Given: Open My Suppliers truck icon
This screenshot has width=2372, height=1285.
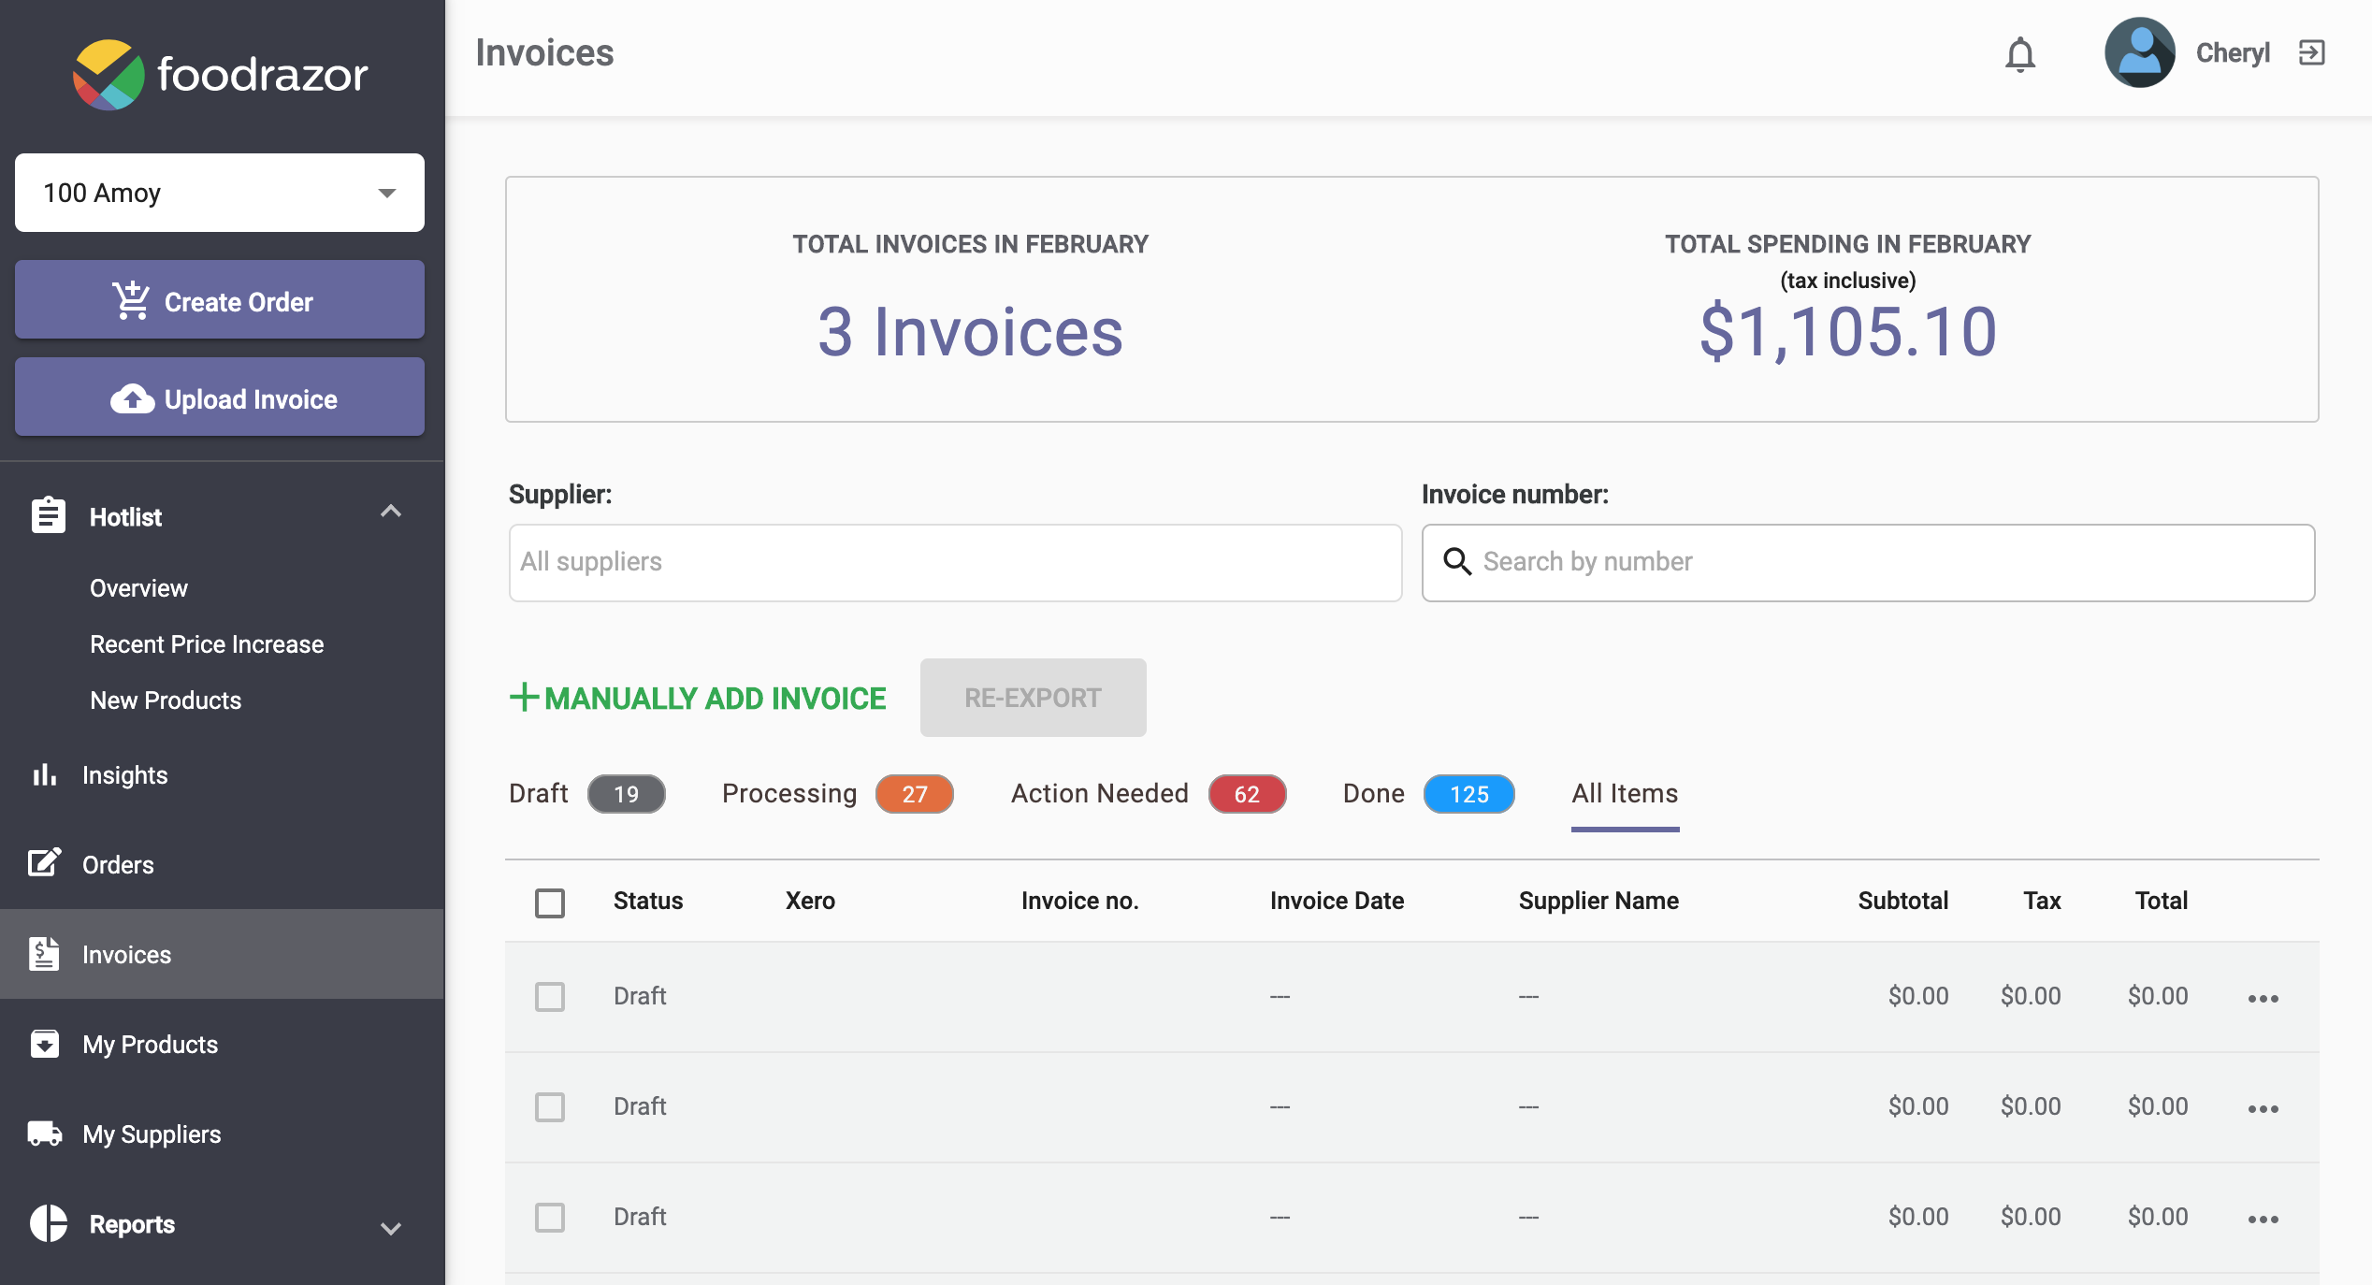Looking at the screenshot, I should pos(44,1133).
